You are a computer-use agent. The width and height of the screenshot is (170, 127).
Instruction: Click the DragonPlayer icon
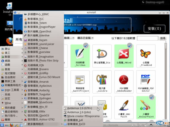pos(25,27)
